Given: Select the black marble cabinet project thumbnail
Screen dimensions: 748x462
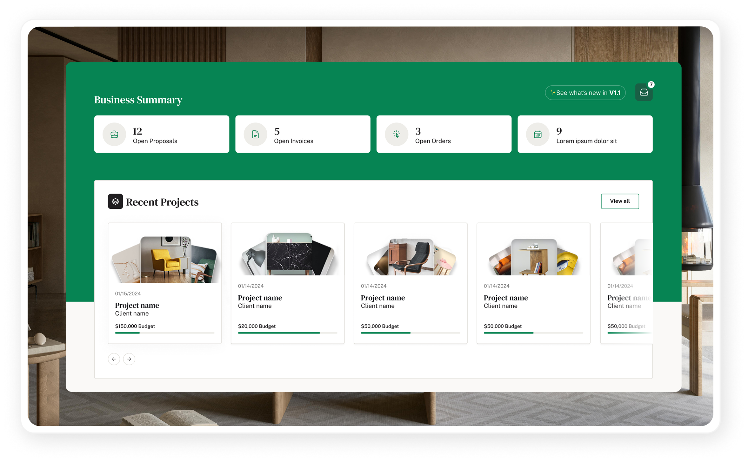Looking at the screenshot, I should pos(289,255).
